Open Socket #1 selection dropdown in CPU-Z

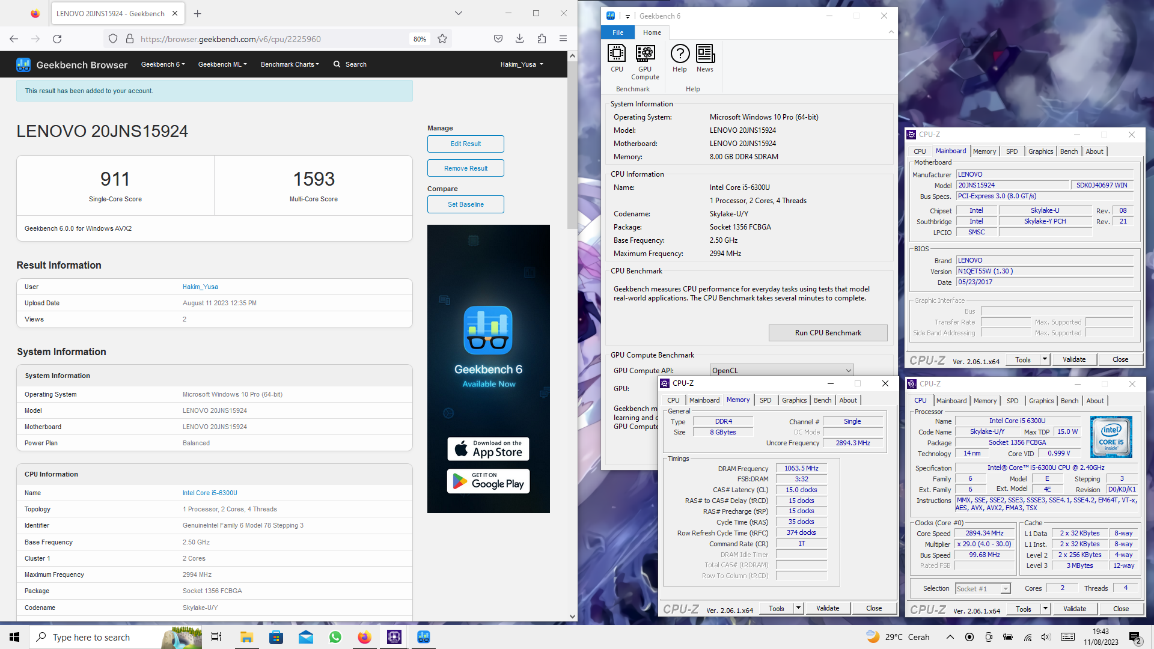(983, 588)
